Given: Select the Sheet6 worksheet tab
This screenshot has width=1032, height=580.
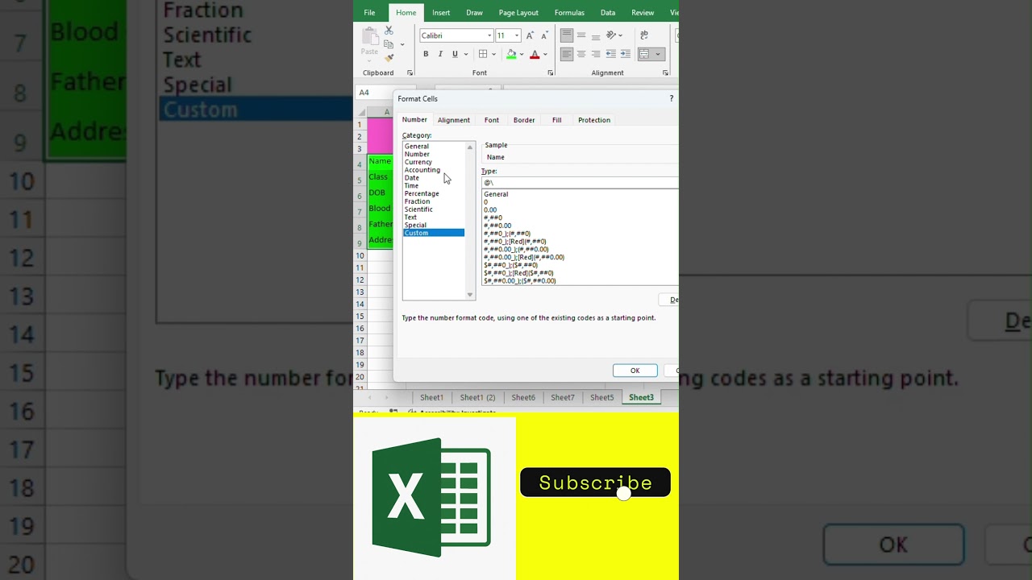Looking at the screenshot, I should click(523, 397).
